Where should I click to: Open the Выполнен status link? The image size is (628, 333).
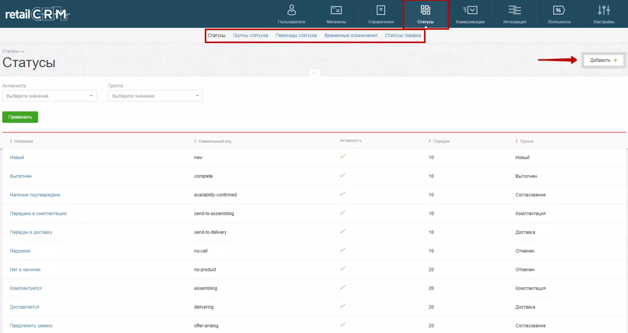[x=21, y=176]
